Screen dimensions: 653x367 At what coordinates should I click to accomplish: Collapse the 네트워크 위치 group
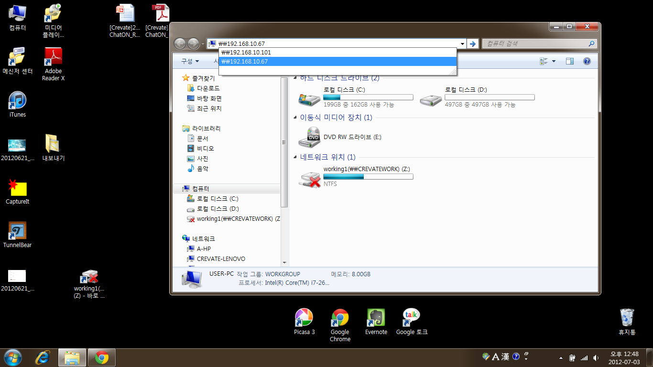click(x=295, y=157)
